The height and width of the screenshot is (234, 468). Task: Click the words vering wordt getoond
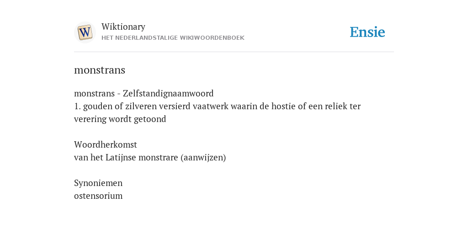point(120,119)
